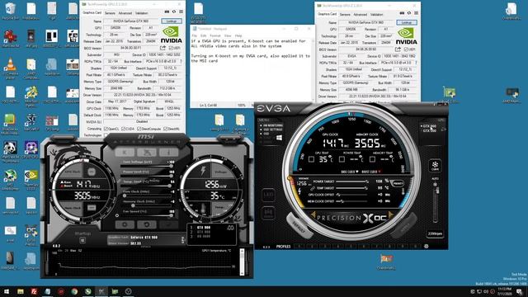Toggle Afterburner Startup Windows icon
This screenshot has width=528, height=297.
click(82, 240)
